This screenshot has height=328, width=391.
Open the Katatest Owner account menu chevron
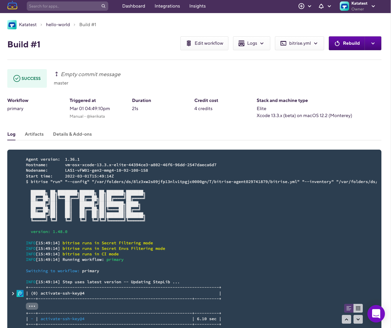pyautogui.click(x=373, y=6)
